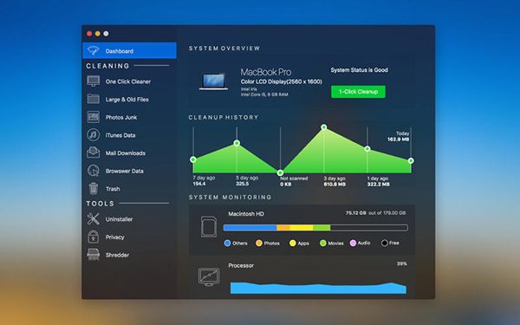Image resolution: width=520 pixels, height=325 pixels.
Task: Open the Mail Downloads envelope icon
Action: coord(94,153)
